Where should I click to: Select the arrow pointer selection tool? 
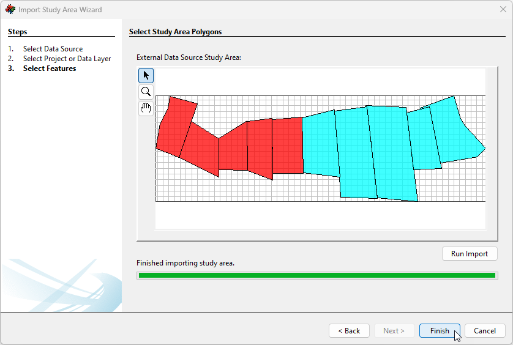pos(146,75)
